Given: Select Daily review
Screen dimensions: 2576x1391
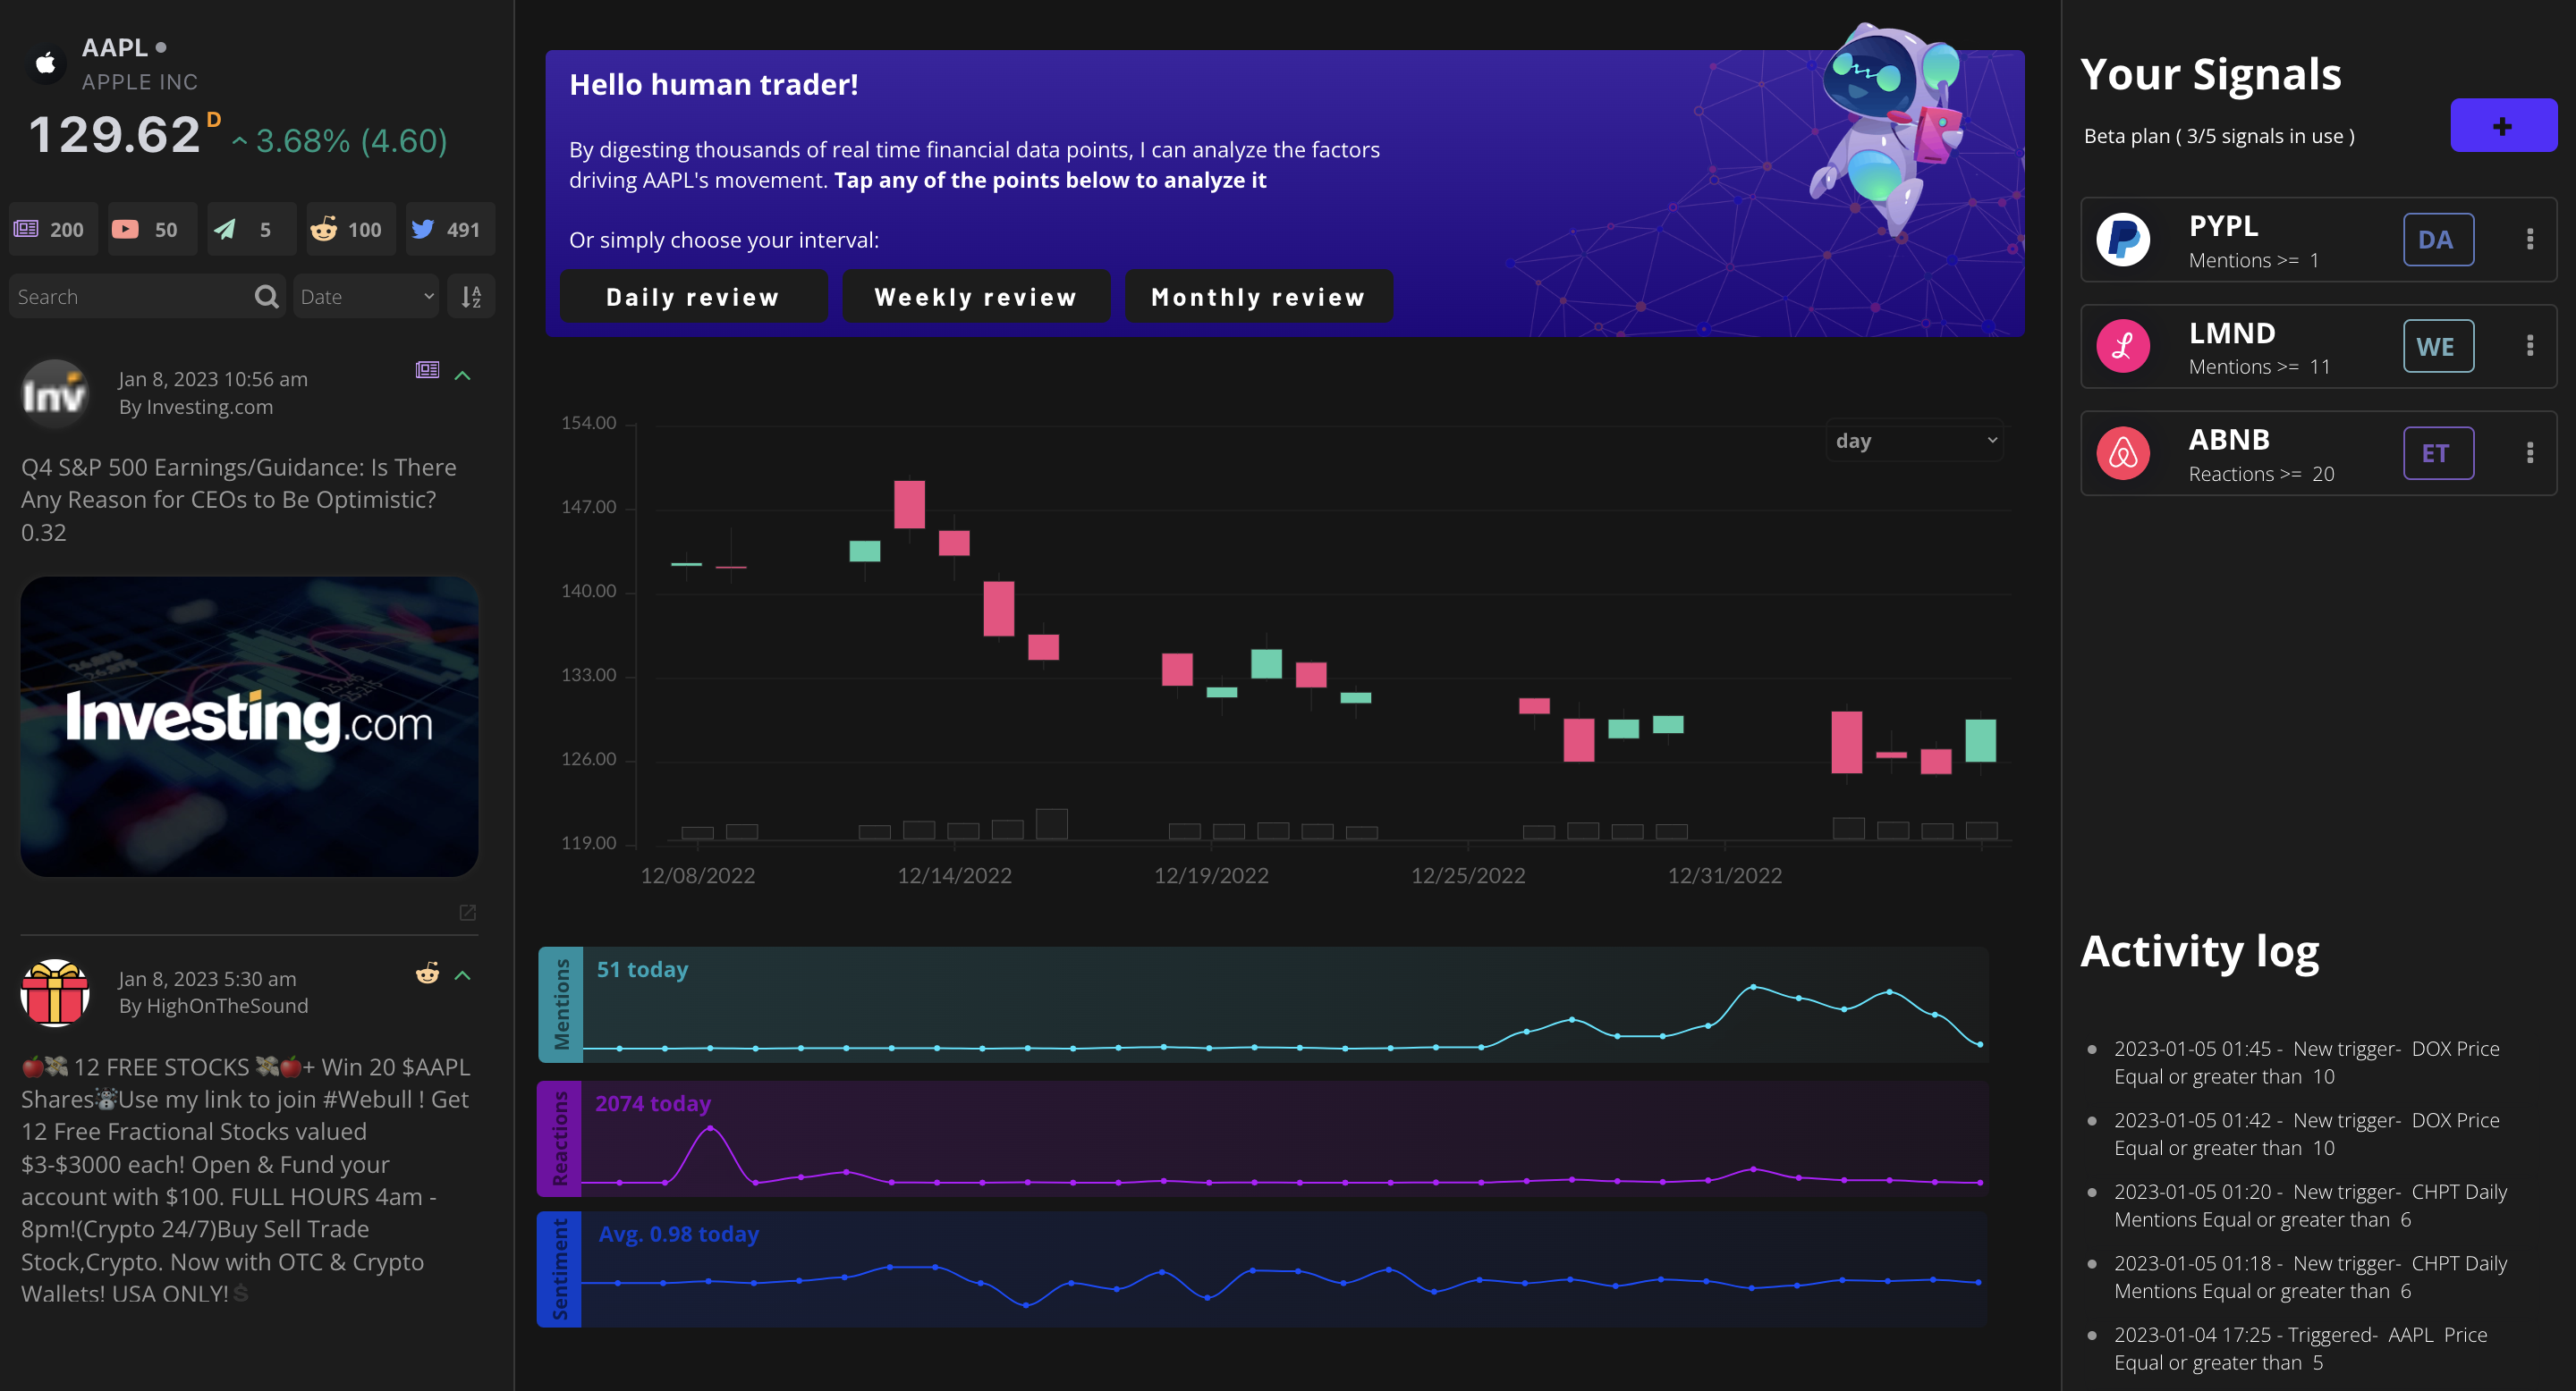Looking at the screenshot, I should (693, 297).
